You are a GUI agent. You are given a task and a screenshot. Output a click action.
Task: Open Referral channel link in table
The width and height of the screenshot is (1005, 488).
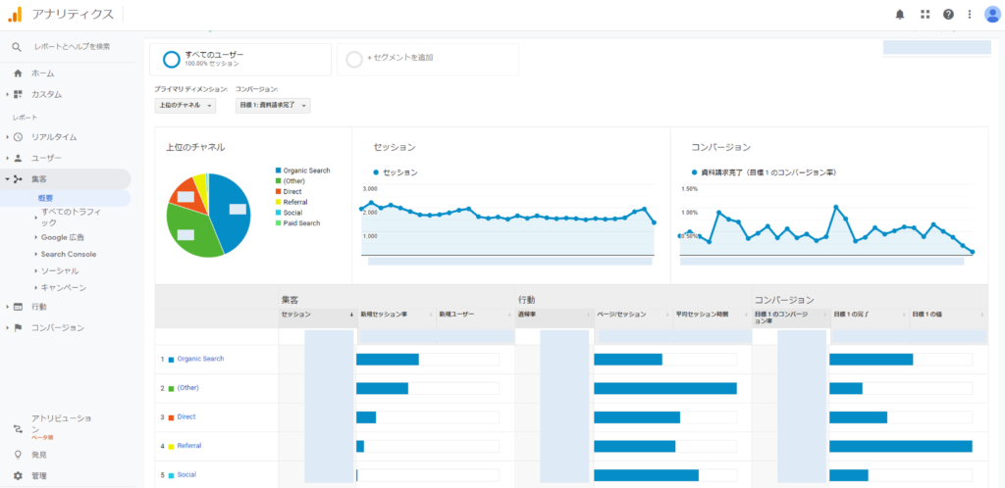(x=189, y=446)
